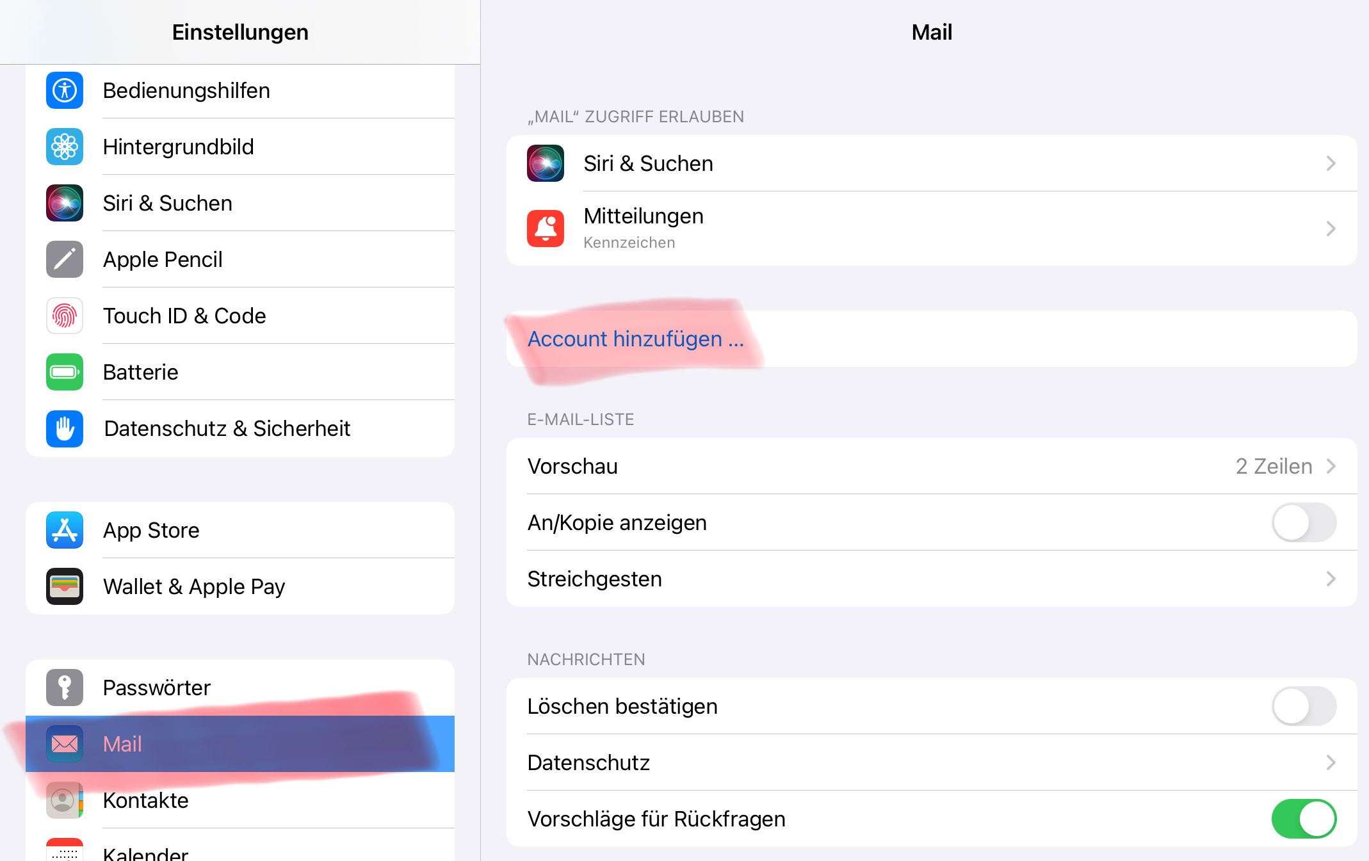Image resolution: width=1369 pixels, height=861 pixels.
Task: Select Siri & Suchen in the sidebar
Action: point(240,203)
